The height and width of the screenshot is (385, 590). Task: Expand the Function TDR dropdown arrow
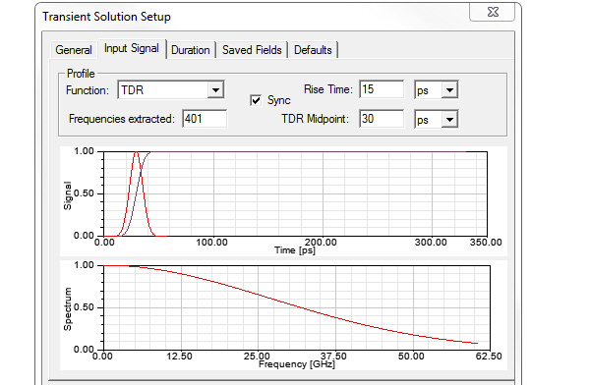[215, 90]
